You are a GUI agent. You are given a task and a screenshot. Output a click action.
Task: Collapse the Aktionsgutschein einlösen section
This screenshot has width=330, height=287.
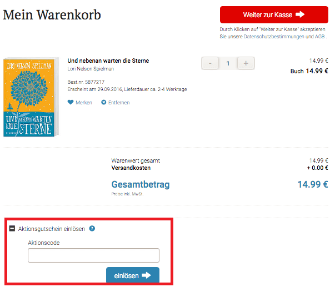(12, 228)
